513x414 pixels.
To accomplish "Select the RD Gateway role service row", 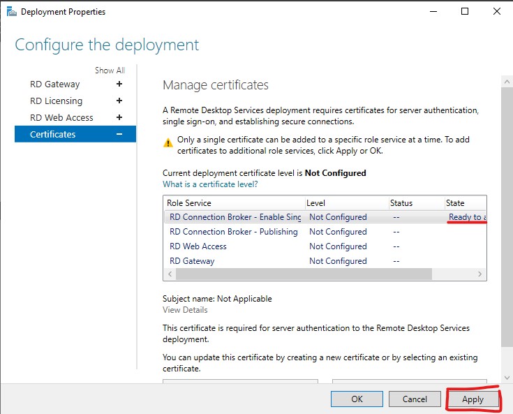I will [x=325, y=261].
